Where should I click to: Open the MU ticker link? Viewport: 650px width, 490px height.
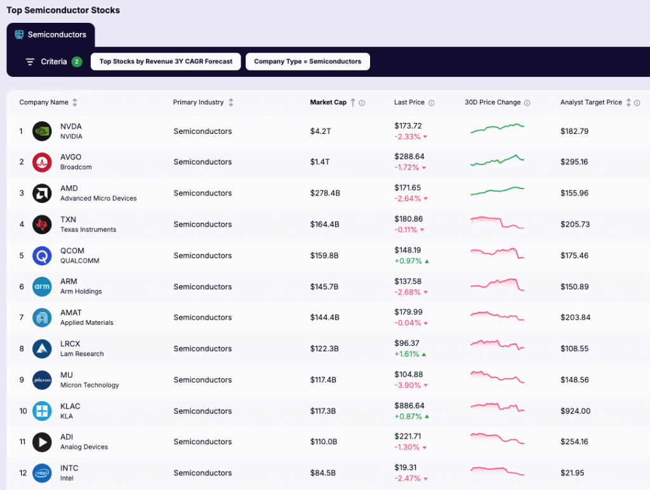click(66, 375)
